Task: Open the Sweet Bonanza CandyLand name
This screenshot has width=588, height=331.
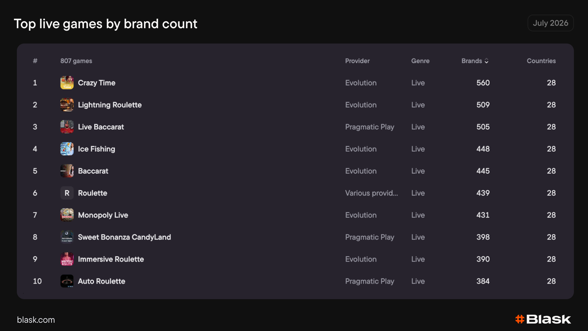Action: [x=124, y=237]
